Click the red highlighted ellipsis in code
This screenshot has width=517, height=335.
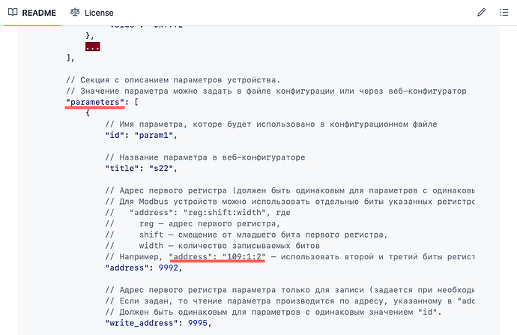(93, 46)
